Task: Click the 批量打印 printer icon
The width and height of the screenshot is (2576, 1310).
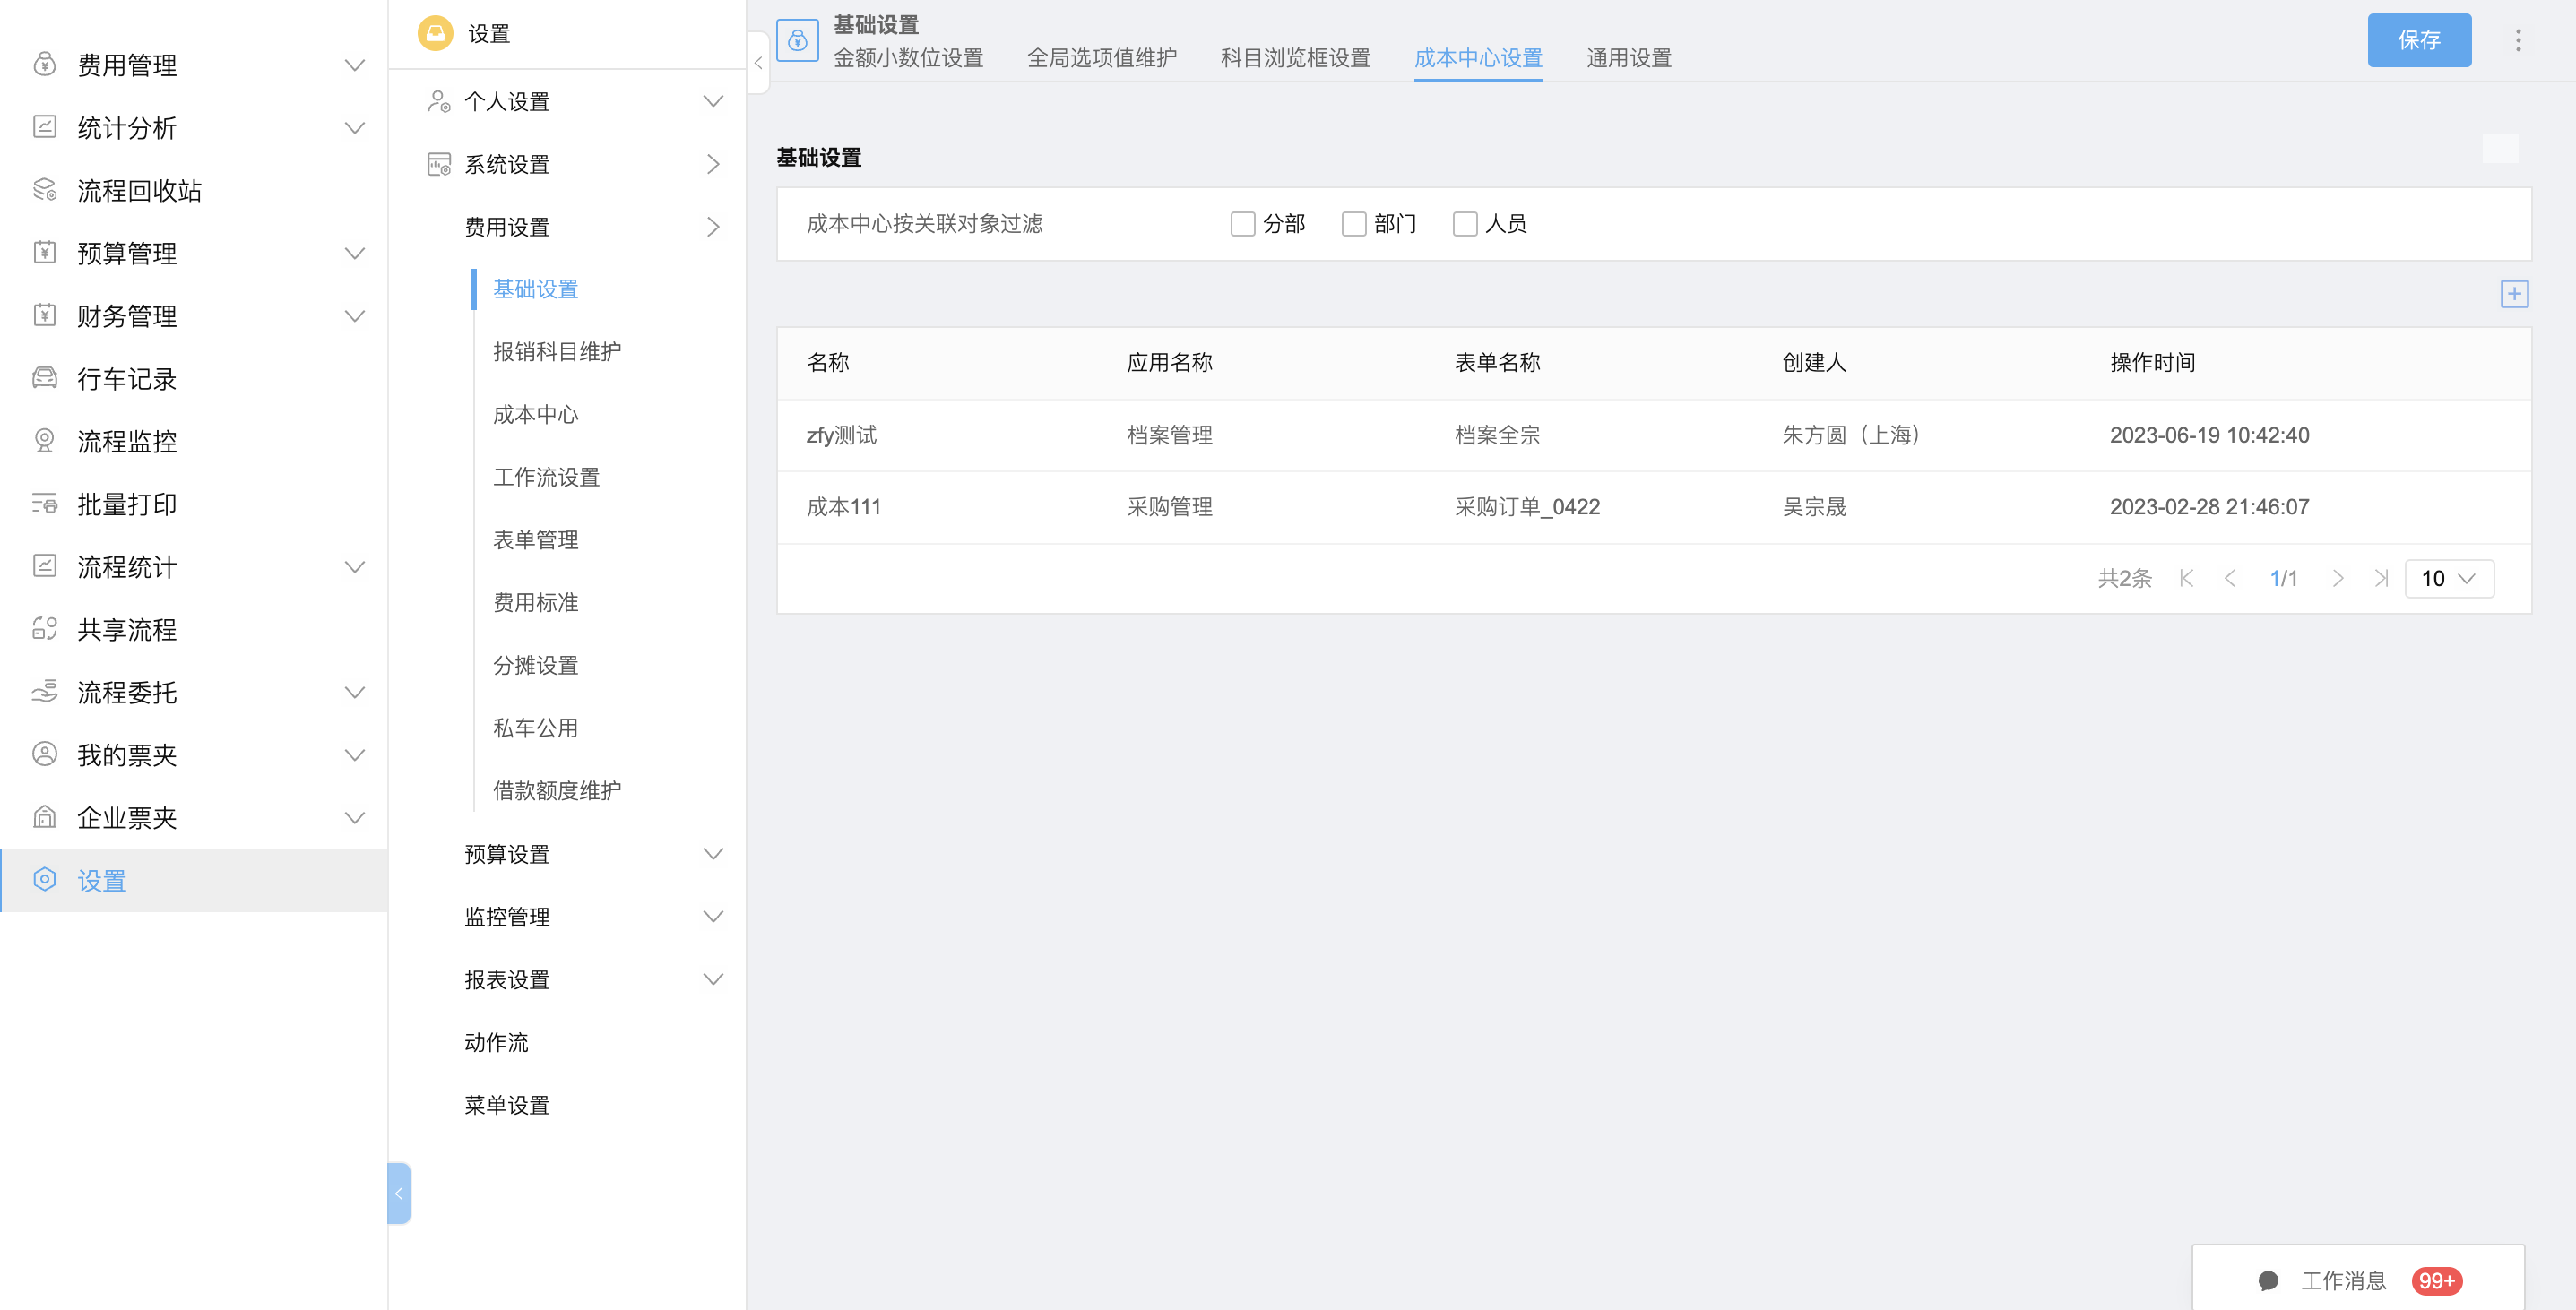Action: (44, 504)
